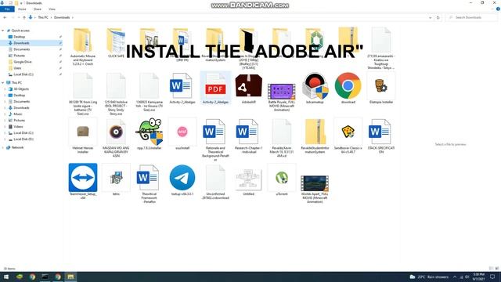Click 'This PC' in the address bar
The height and width of the screenshot is (282, 501).
tap(43, 17)
